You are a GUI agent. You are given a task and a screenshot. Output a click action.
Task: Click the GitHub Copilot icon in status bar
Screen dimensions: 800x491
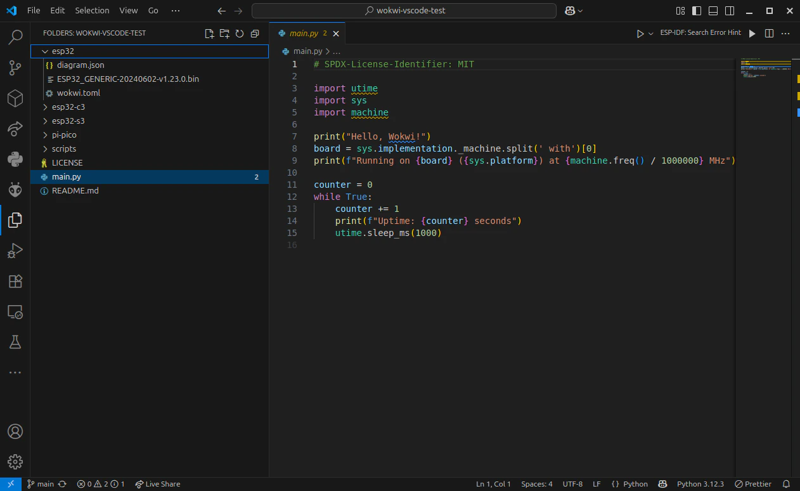point(663,484)
